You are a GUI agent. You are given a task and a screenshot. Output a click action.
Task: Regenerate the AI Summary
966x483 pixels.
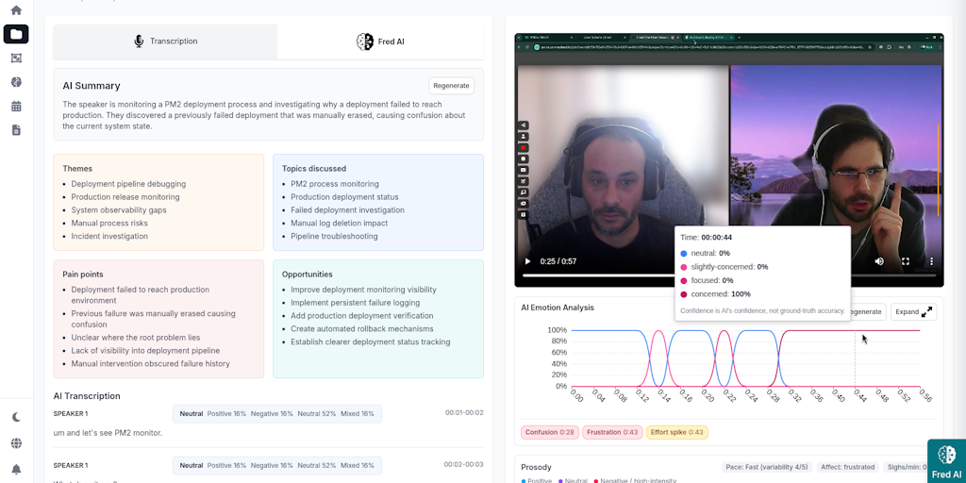click(451, 86)
